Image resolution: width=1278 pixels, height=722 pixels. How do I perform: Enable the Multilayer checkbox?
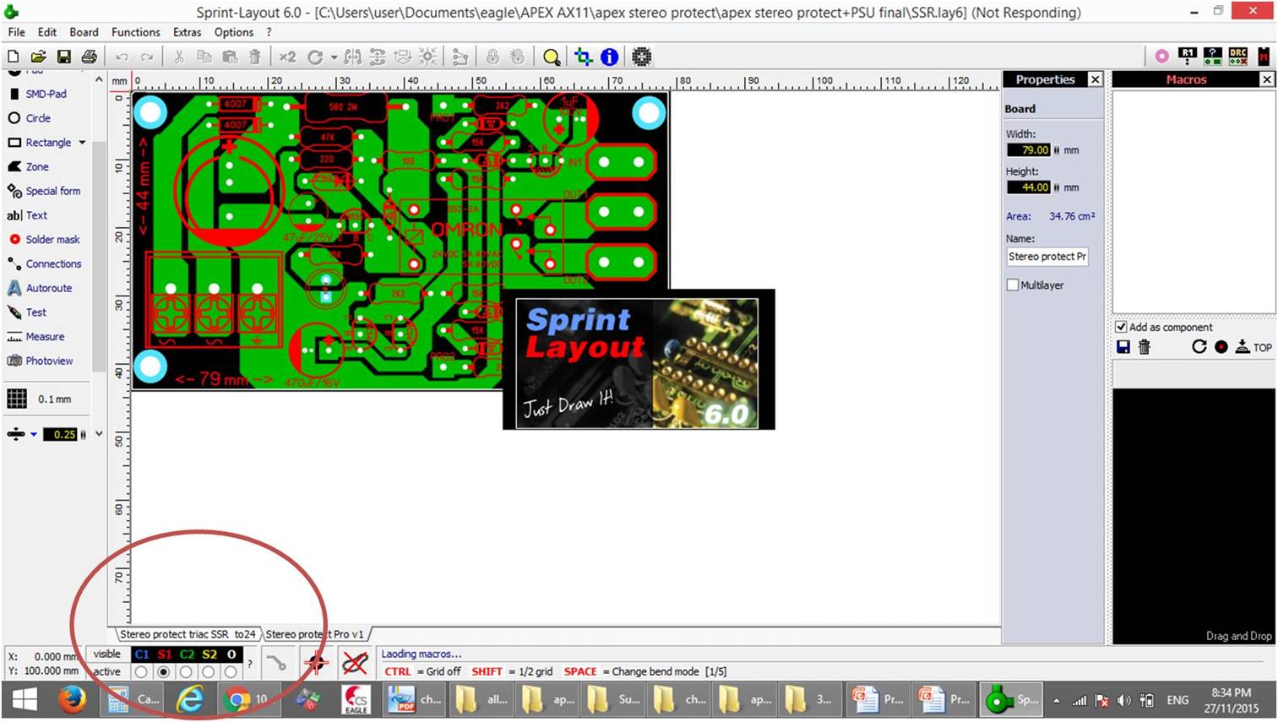point(1013,285)
